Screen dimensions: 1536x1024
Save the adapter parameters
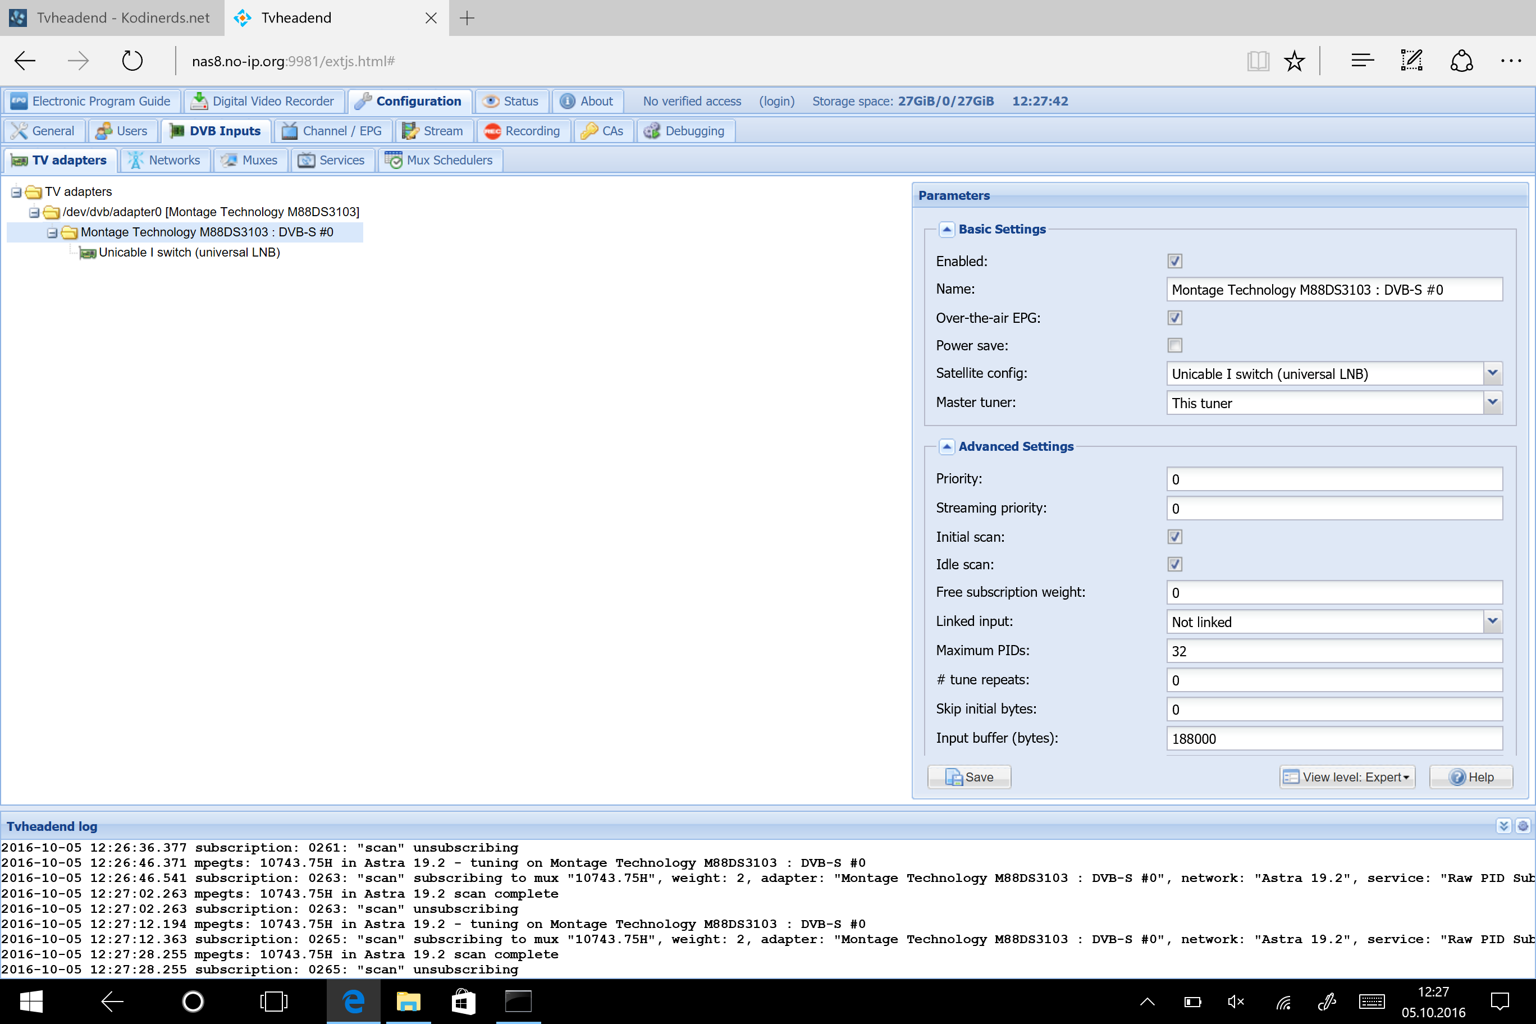point(968,777)
